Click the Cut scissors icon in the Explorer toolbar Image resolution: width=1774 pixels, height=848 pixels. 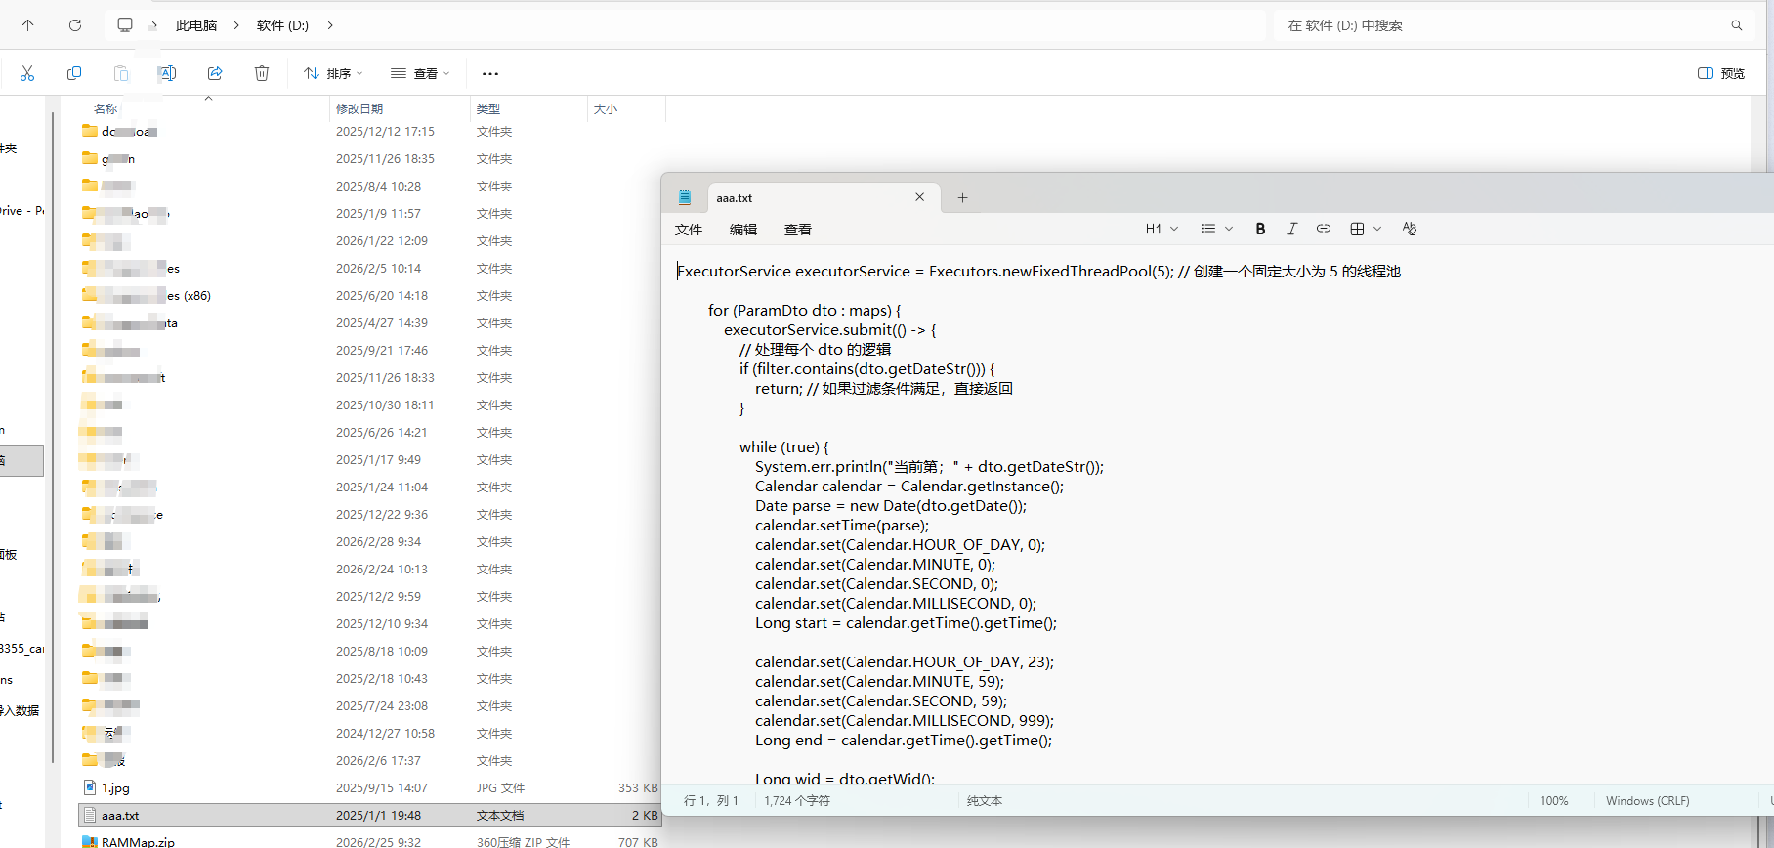[x=27, y=73]
